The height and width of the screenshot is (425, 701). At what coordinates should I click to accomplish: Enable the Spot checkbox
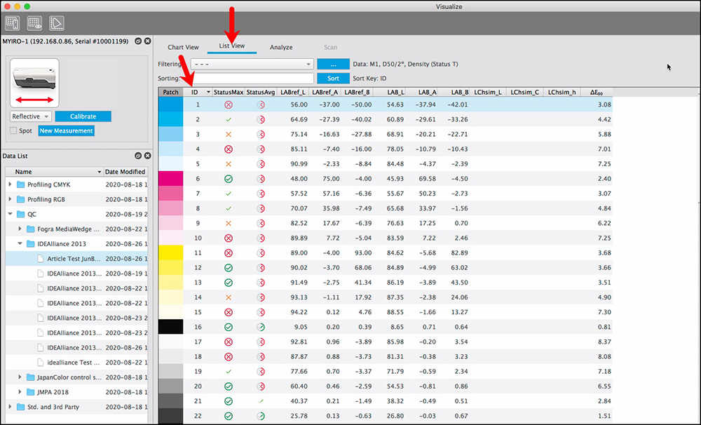pyautogui.click(x=14, y=131)
